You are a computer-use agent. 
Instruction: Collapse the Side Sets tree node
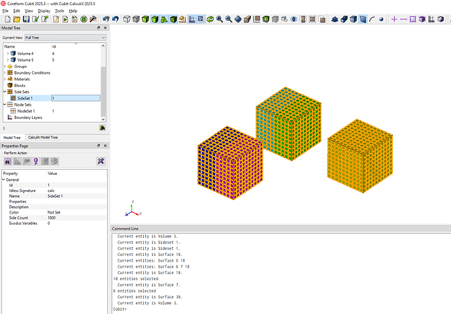click(x=5, y=91)
